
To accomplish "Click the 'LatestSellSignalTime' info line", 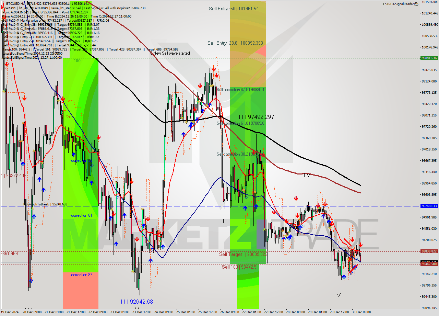I will [32, 57].
